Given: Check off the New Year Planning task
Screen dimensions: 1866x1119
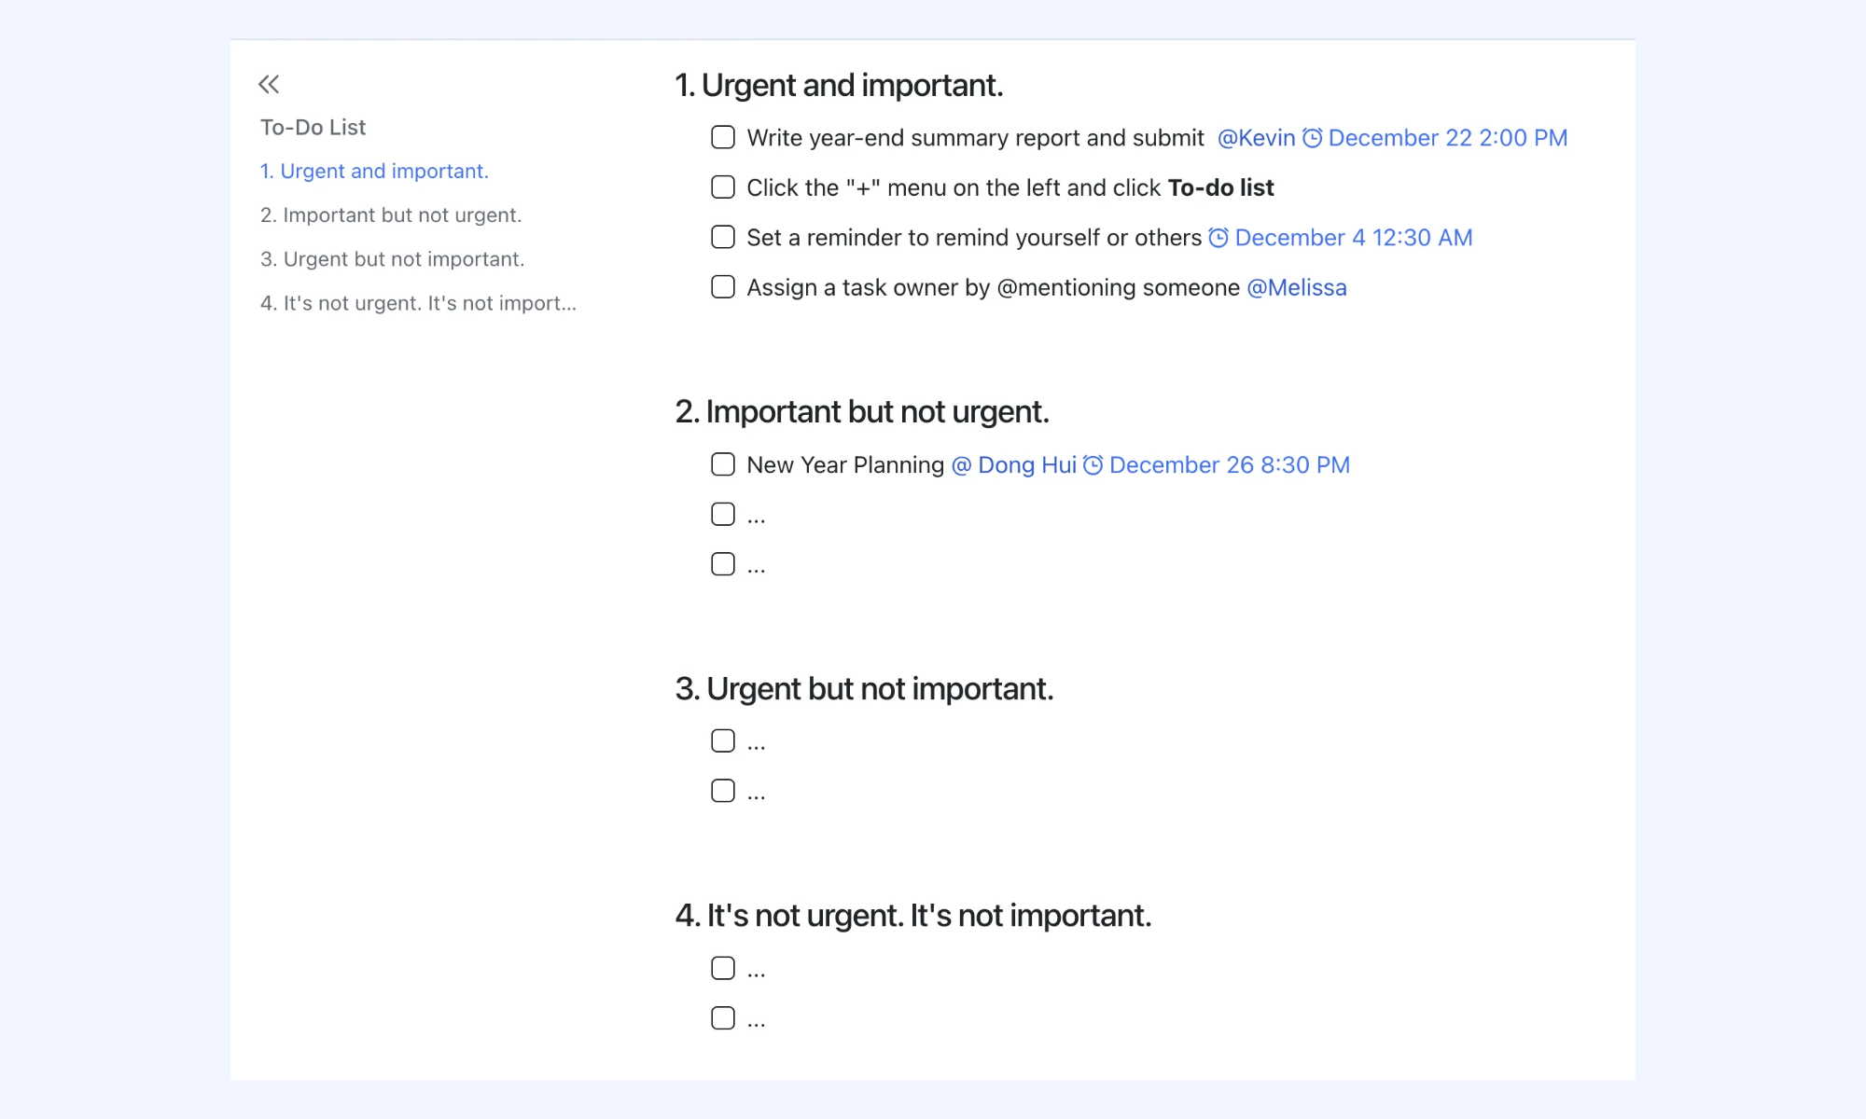Looking at the screenshot, I should pyautogui.click(x=723, y=464).
